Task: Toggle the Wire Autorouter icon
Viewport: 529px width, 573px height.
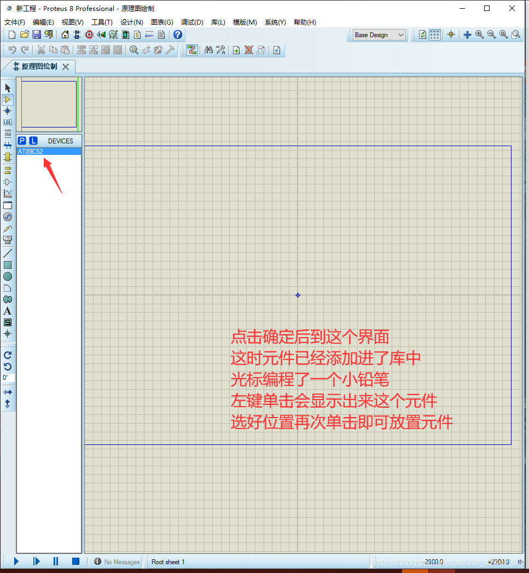Action: pos(192,50)
